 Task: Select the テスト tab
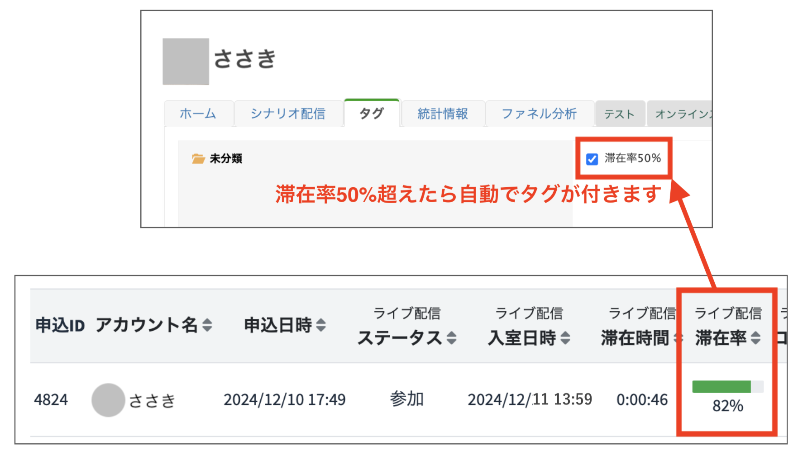click(x=620, y=114)
